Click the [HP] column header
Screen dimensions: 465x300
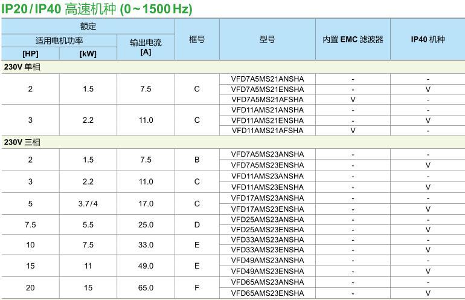(x=30, y=54)
